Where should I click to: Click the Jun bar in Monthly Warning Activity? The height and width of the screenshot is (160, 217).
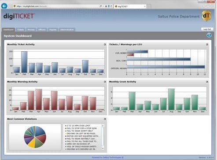(54, 100)
